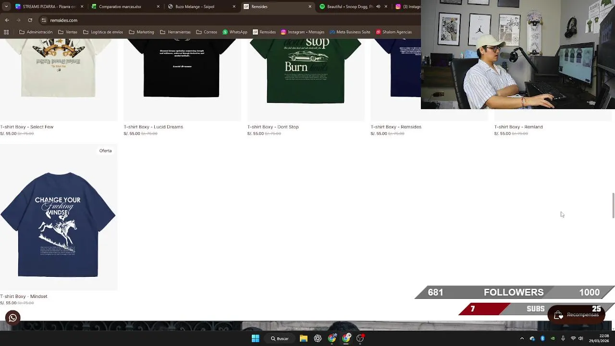Open the active Chrome window taskbar icon
This screenshot has height=346, width=615.
[346, 338]
